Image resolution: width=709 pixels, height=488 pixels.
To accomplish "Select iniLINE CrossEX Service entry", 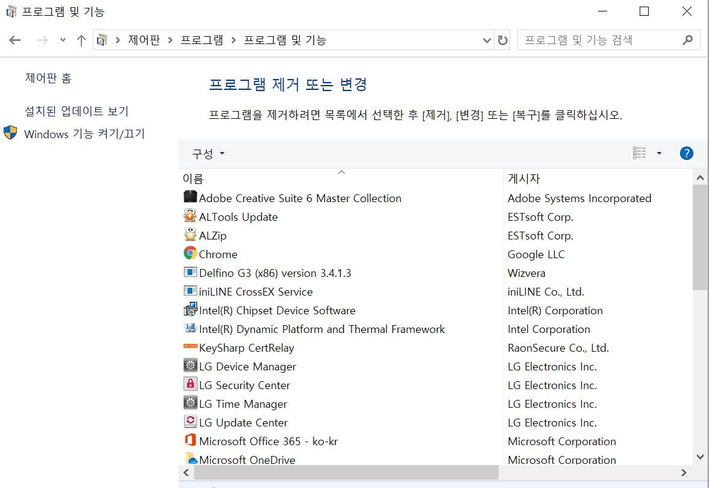I will [256, 292].
